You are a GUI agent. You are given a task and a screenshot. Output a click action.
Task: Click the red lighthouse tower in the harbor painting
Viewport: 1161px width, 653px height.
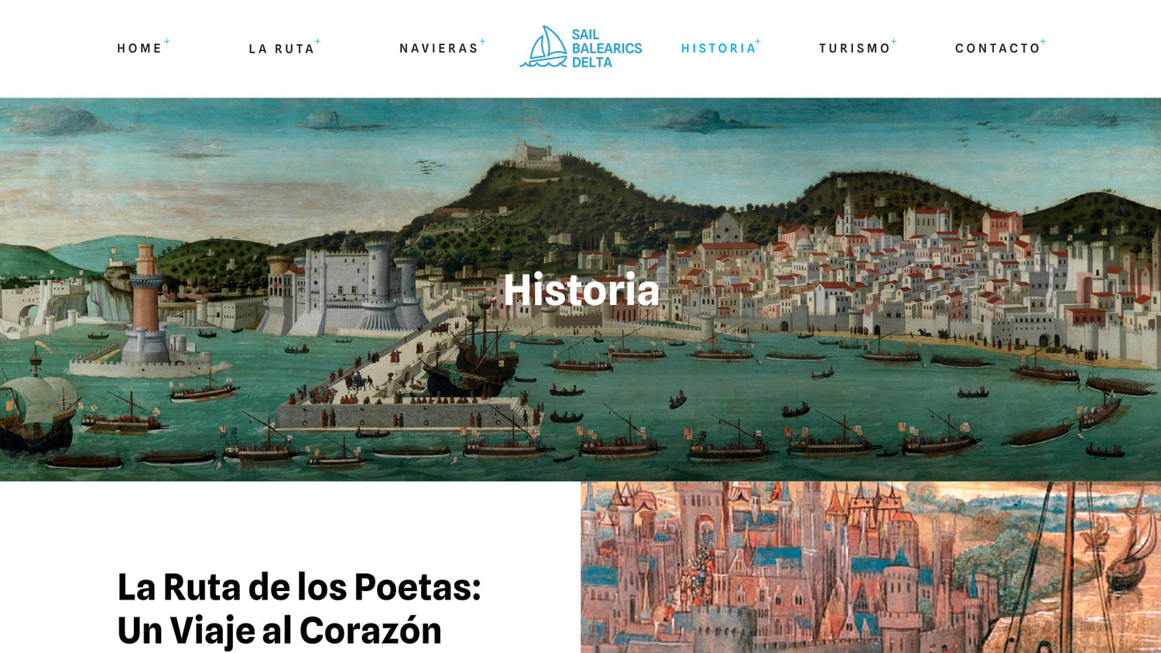click(146, 286)
